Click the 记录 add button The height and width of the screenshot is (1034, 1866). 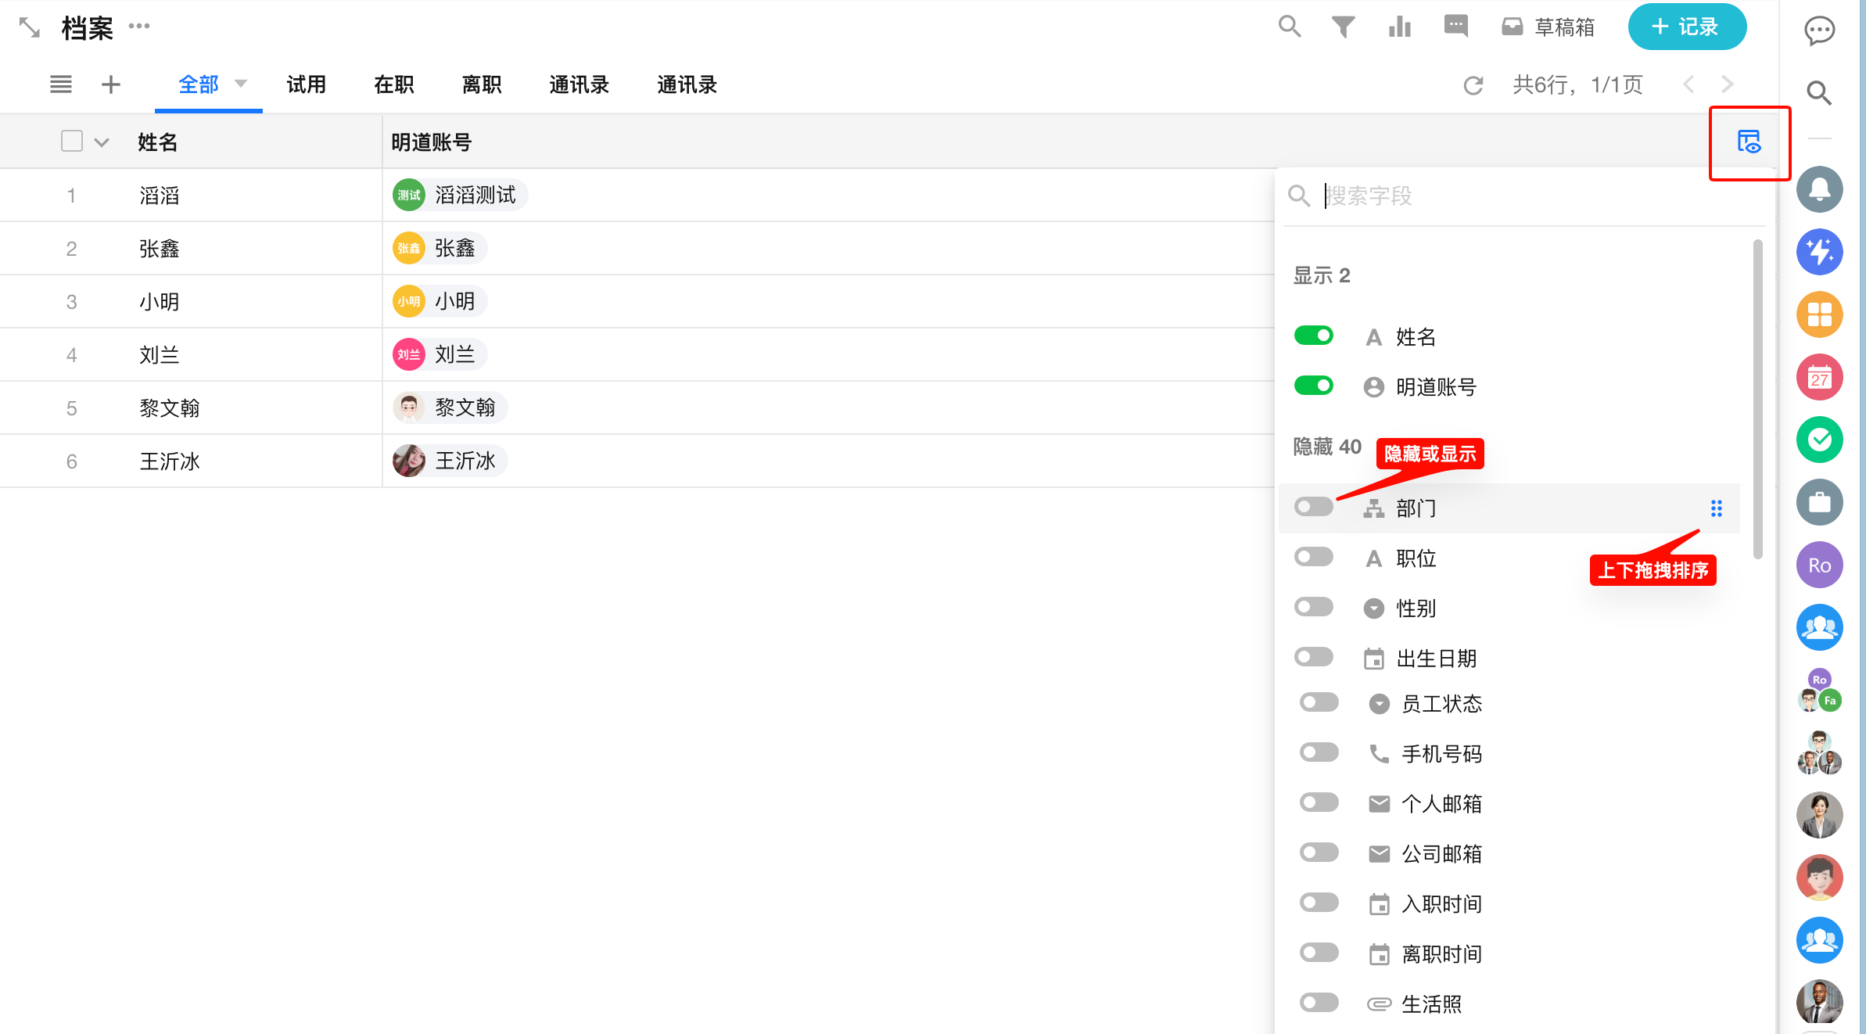pyautogui.click(x=1687, y=27)
